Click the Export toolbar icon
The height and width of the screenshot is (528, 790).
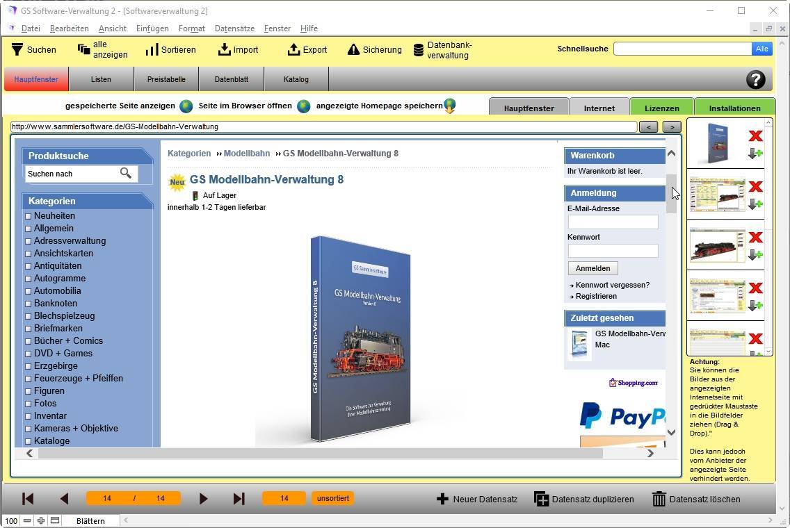click(x=293, y=49)
